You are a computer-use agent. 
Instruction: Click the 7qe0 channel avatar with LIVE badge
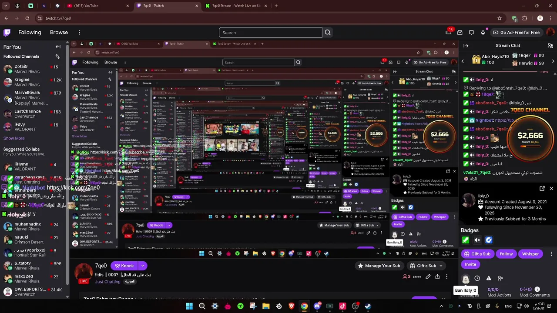tap(83, 273)
